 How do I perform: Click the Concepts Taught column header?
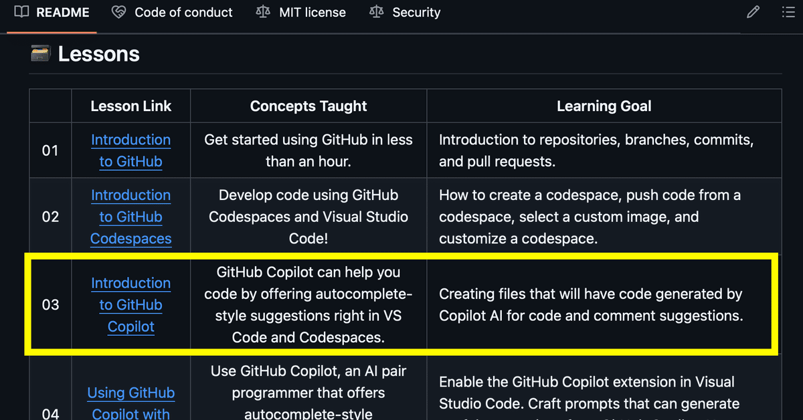[308, 106]
